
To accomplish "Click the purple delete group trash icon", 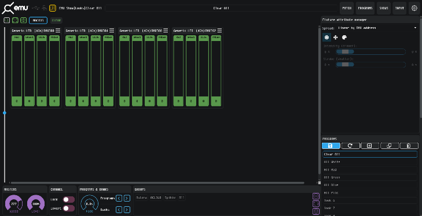I will 315,211.
